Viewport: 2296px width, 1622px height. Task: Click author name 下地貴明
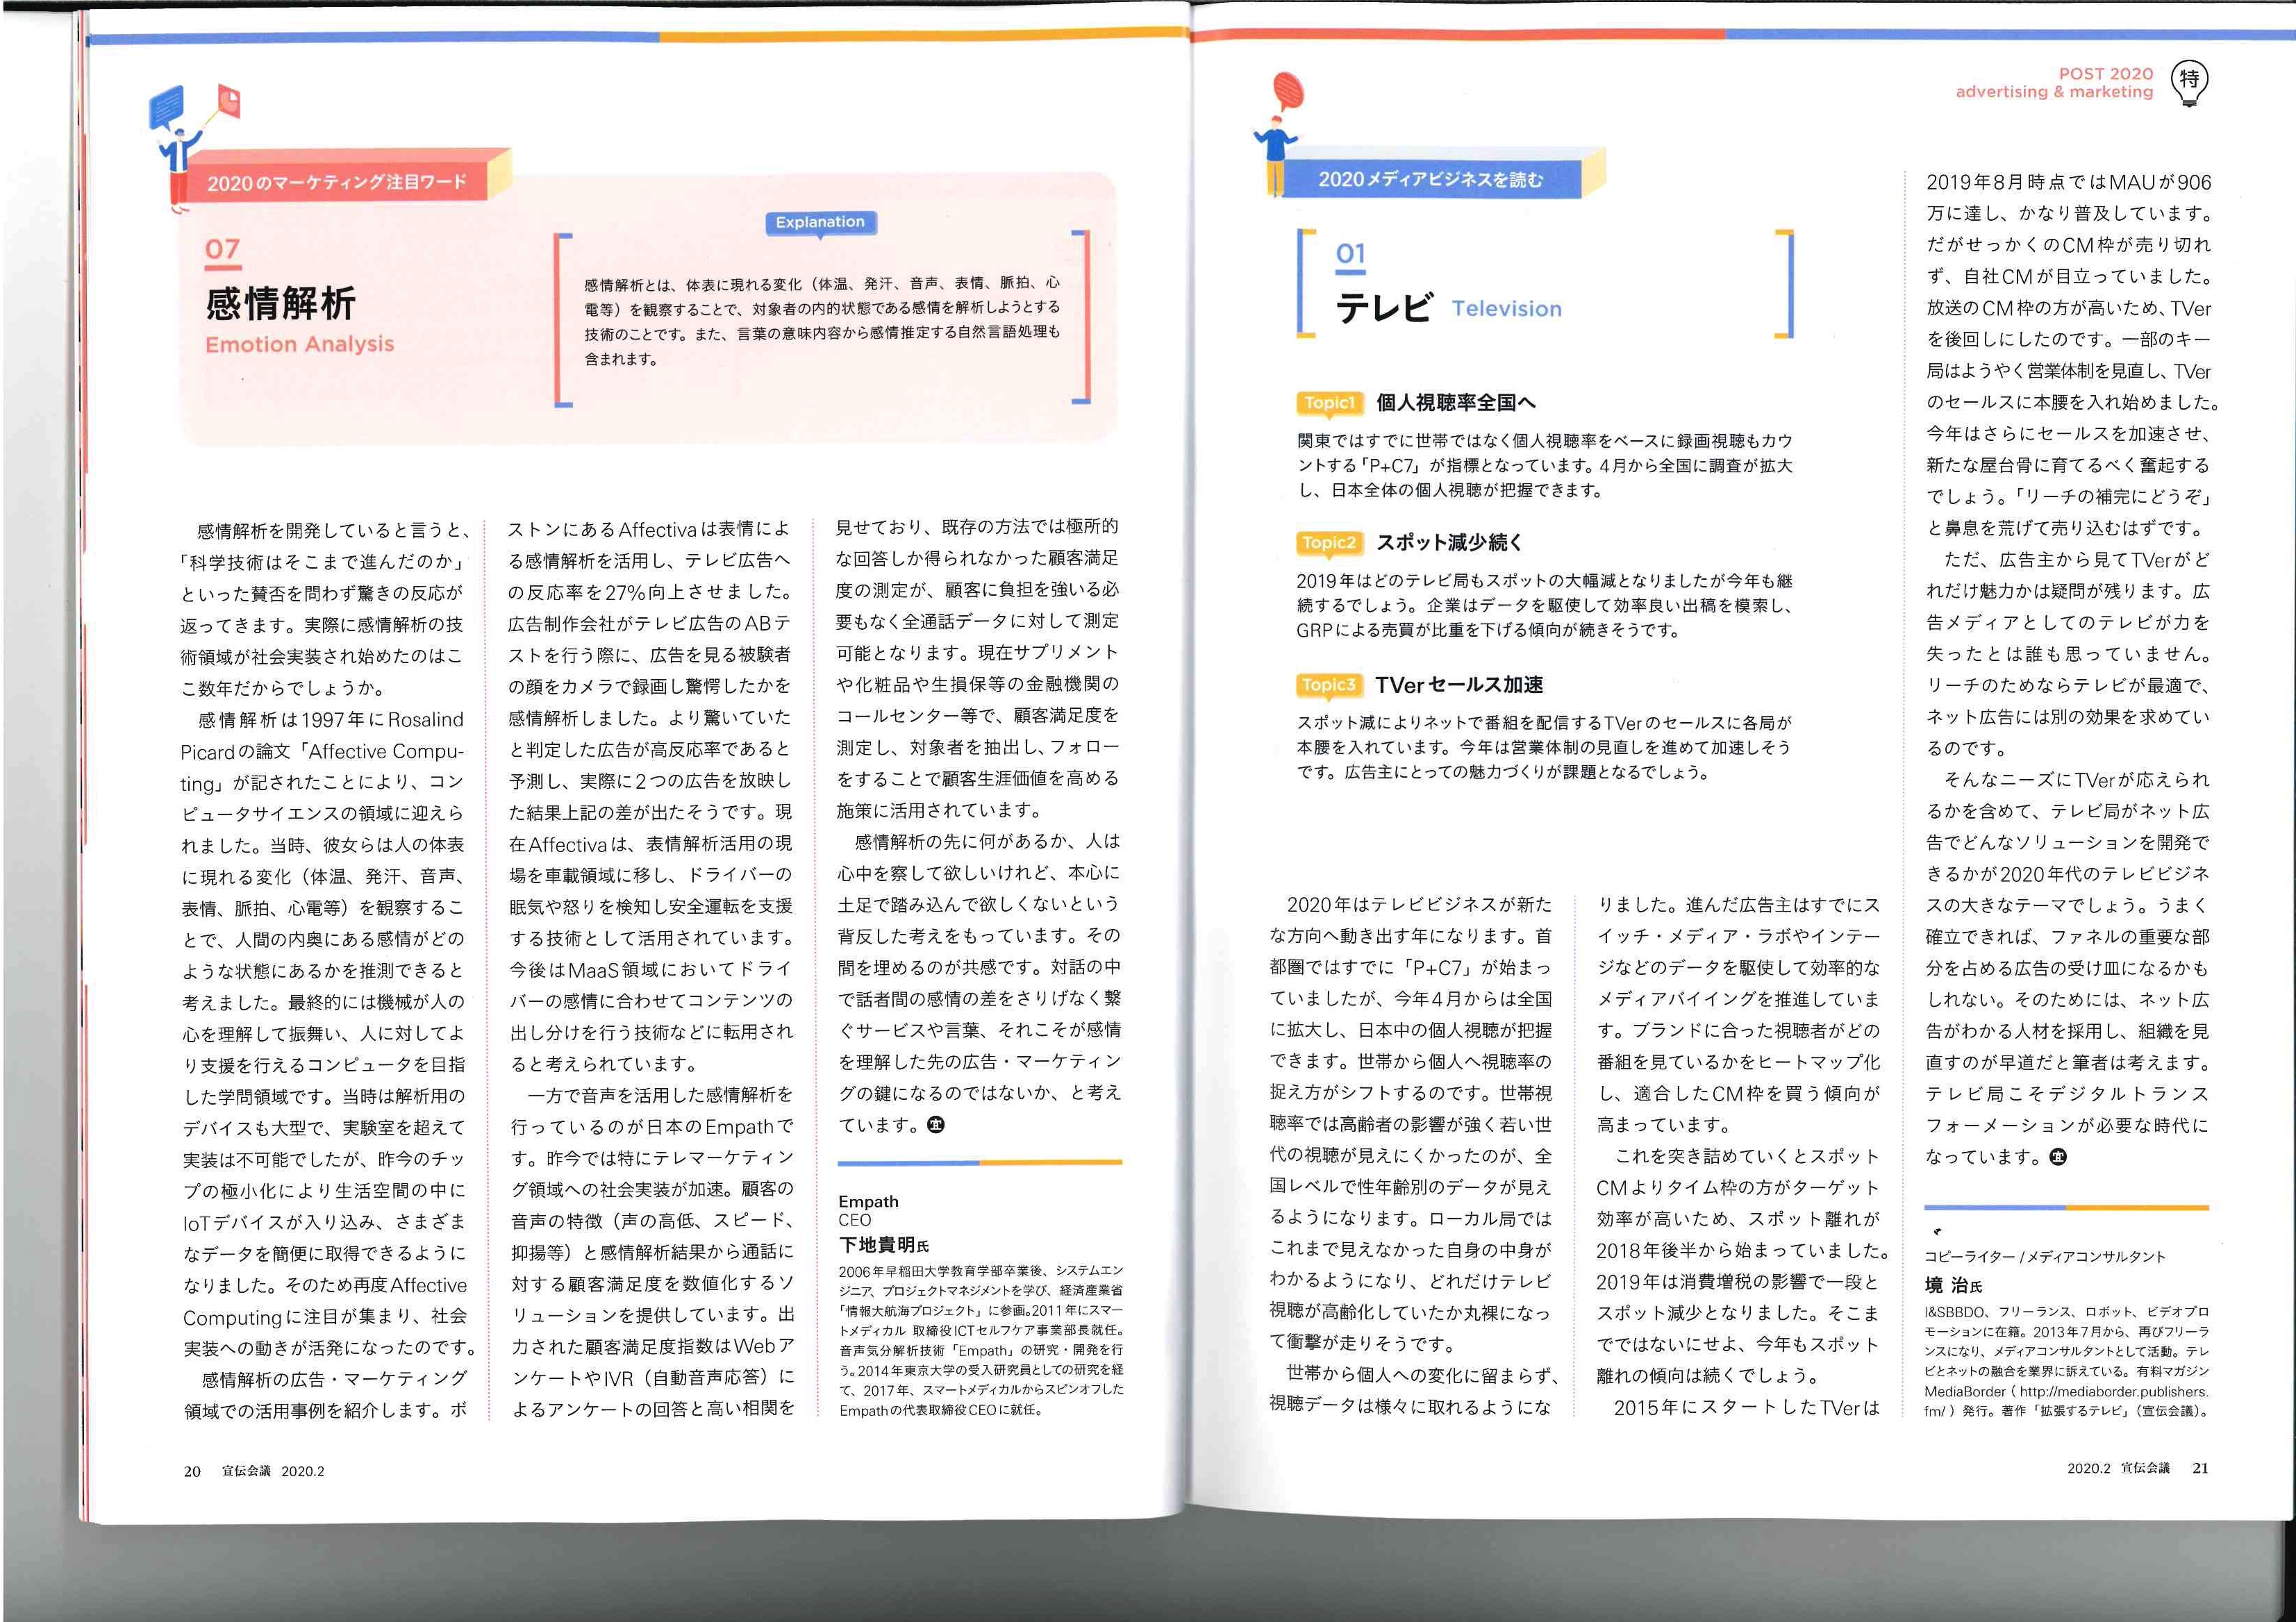877,1245
